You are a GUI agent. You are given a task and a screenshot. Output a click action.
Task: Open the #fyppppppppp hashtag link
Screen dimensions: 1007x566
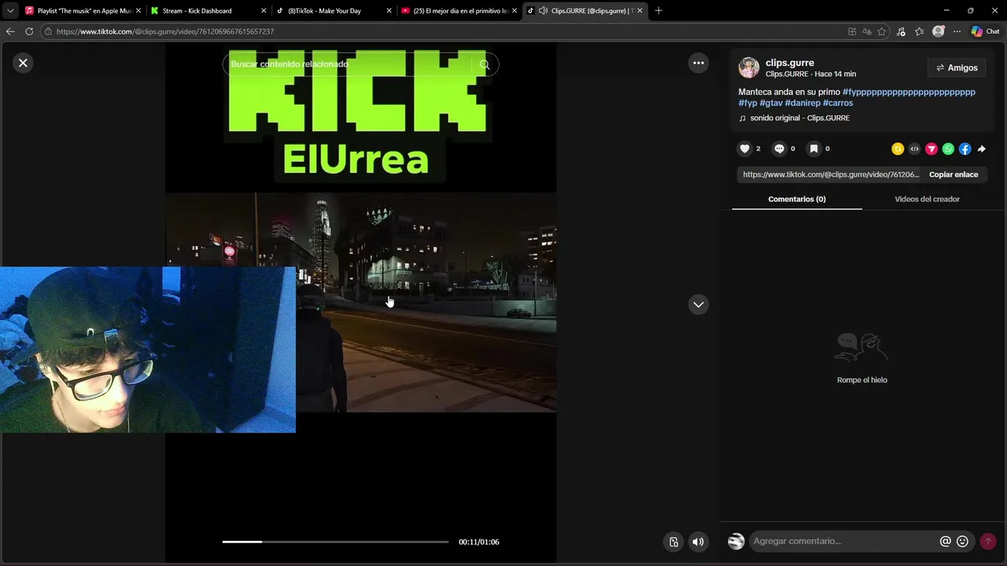(x=909, y=92)
